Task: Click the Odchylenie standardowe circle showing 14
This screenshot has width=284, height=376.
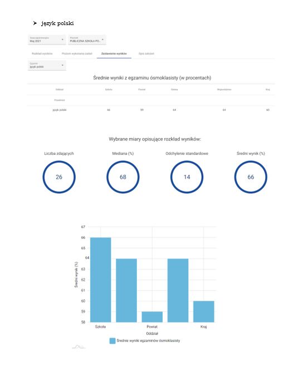Action: coord(187,177)
